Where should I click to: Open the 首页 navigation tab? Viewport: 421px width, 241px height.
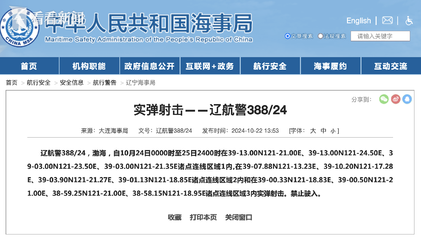pos(29,66)
